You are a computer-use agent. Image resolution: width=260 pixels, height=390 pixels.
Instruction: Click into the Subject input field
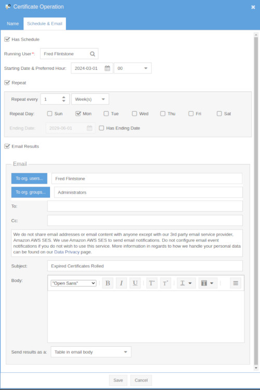click(x=145, y=266)
